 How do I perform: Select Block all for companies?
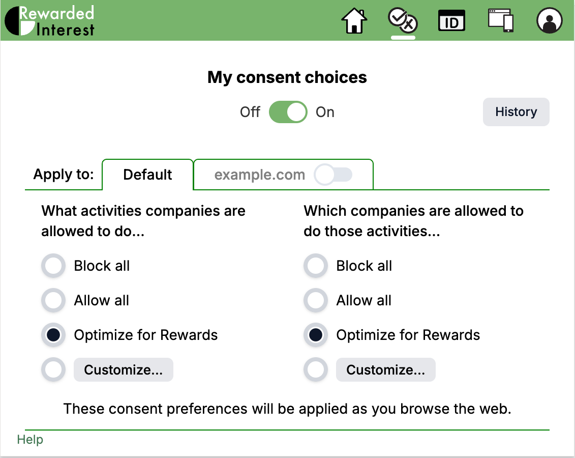click(x=316, y=266)
